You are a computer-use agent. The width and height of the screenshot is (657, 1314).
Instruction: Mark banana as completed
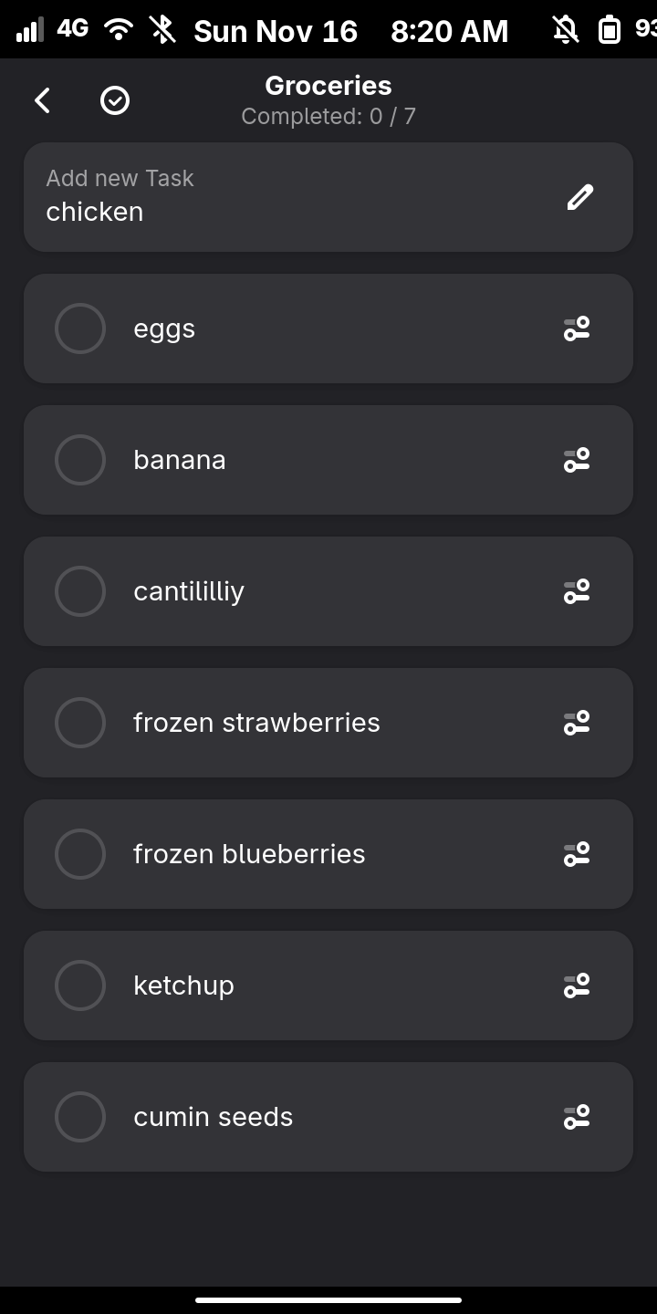80,460
